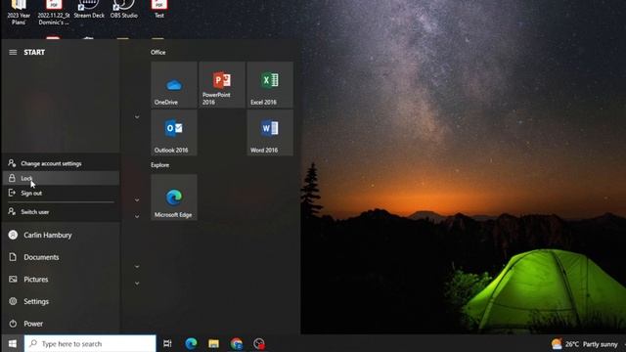
Task: Open Pictures from the Start sidebar
Action: [x=61, y=280]
